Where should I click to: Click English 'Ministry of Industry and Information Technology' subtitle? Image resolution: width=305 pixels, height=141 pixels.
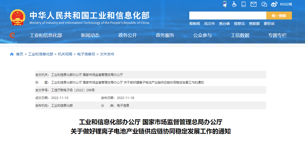click(89, 23)
